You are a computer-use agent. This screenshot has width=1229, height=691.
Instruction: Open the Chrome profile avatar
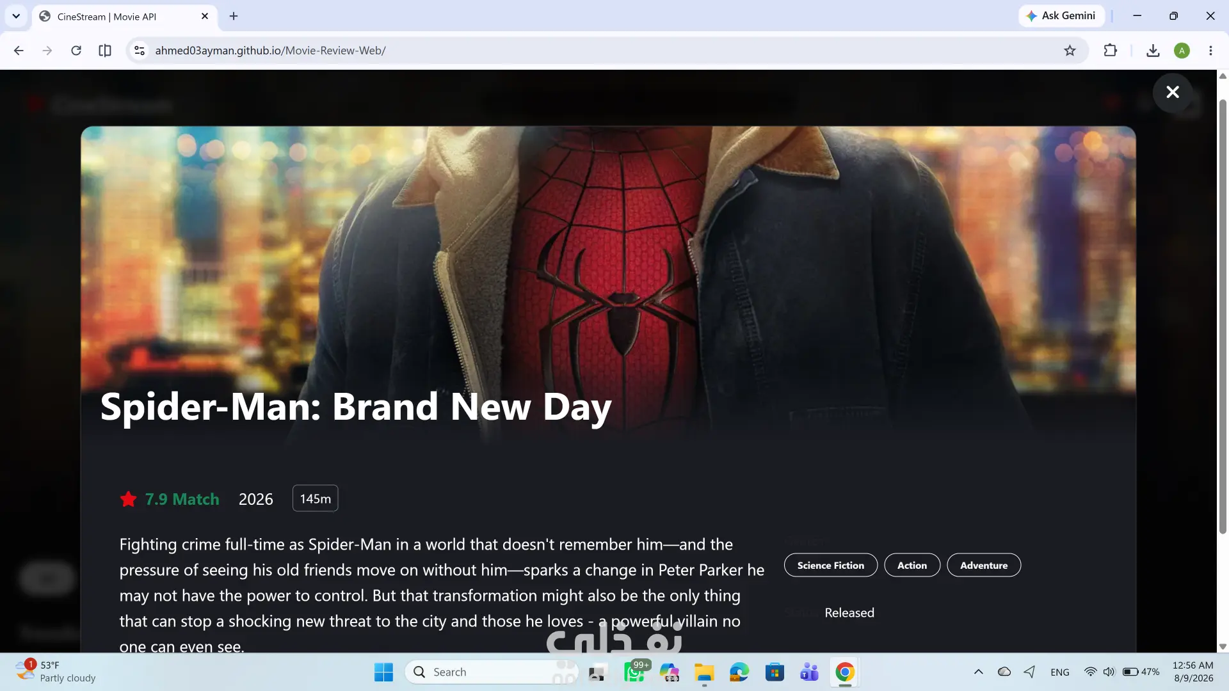[x=1182, y=51]
